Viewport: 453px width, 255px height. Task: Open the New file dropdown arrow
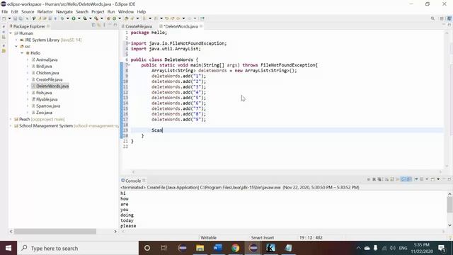tap(9, 18)
